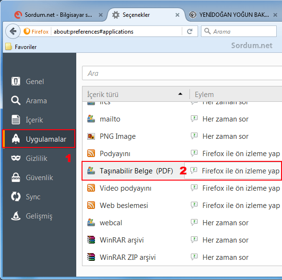Screen dimensions: 282x280
Task: Click the browser back arrow button
Action: 13,31
